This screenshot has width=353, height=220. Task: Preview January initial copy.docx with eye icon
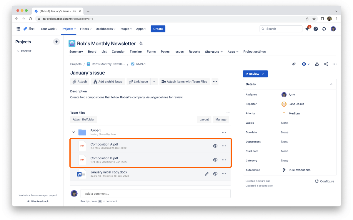click(215, 174)
